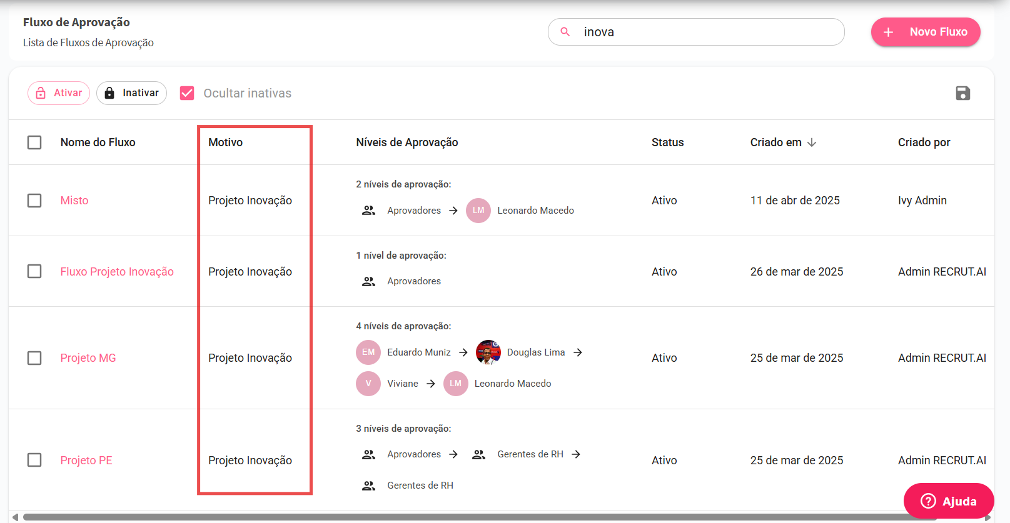Click Douglas Lima's profile photo avatar

coord(488,352)
